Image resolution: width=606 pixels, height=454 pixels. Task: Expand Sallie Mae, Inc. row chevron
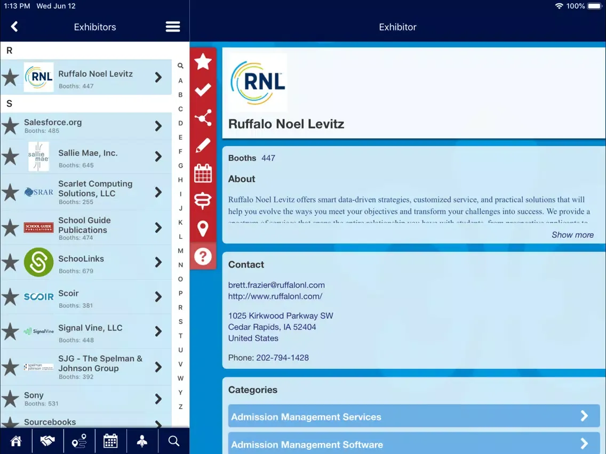click(158, 156)
